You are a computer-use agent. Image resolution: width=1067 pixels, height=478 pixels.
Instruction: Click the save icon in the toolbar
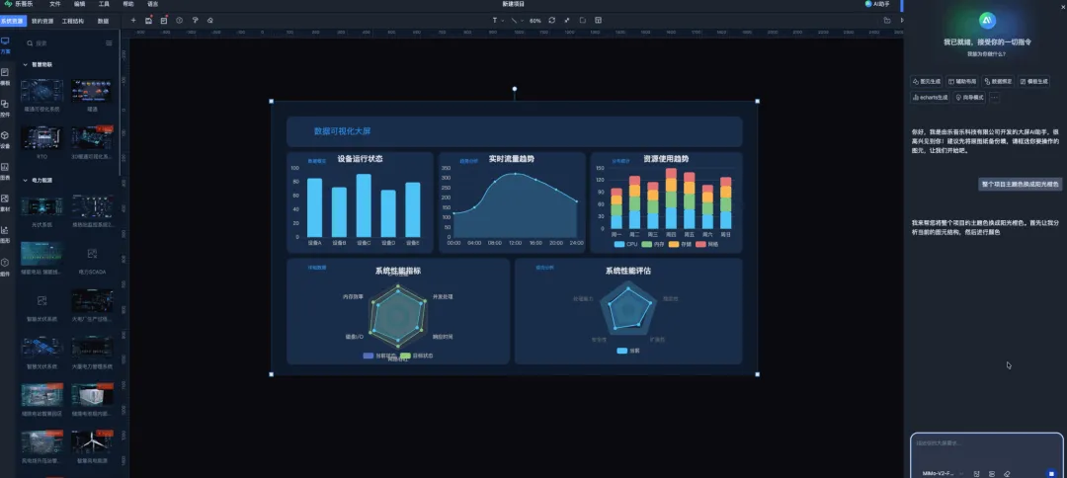click(x=148, y=21)
